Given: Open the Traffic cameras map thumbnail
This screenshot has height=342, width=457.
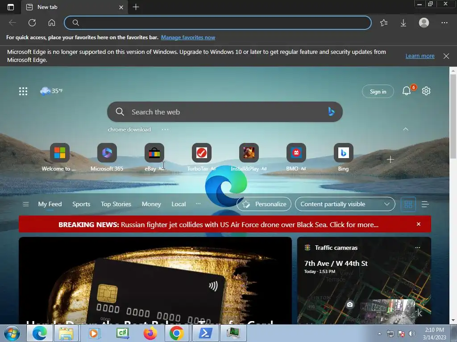Looking at the screenshot, I should point(388,312).
